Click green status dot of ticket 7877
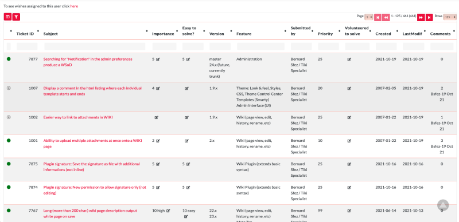 coord(9,59)
